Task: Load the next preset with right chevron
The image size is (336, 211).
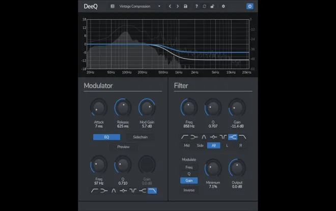Action: 178,6
